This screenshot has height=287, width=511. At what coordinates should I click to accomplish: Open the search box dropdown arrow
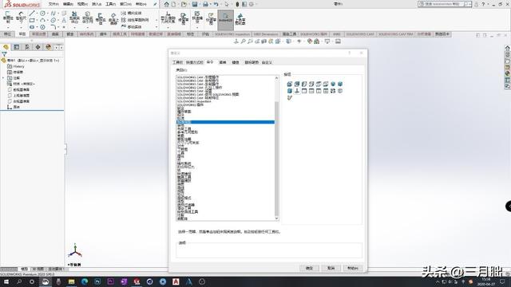470,4
